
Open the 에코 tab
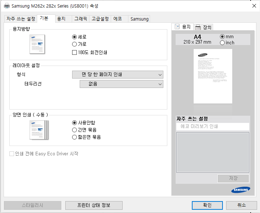coord(119,19)
